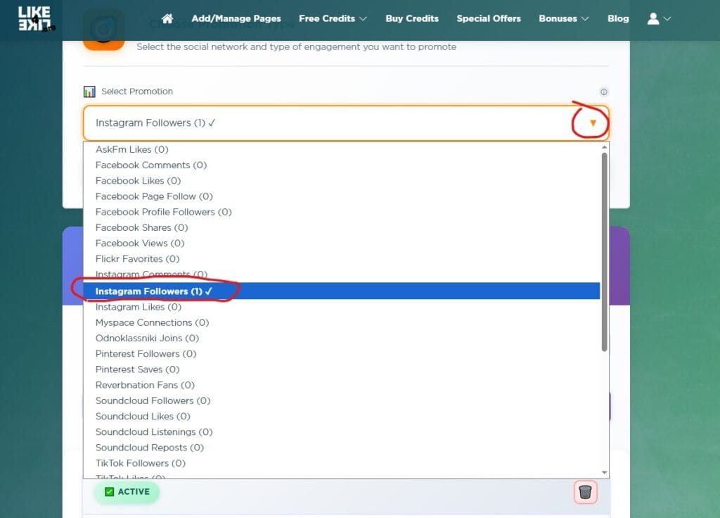
Task: Toggle the green ACTIVE status badge
Action: click(x=127, y=492)
